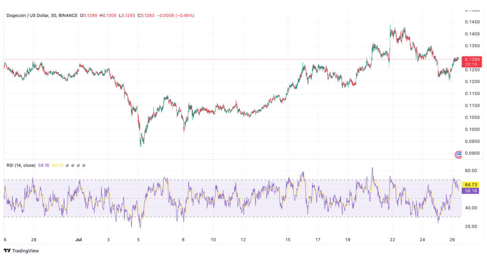Click the 20.00 RSI scale label

(x=471, y=226)
